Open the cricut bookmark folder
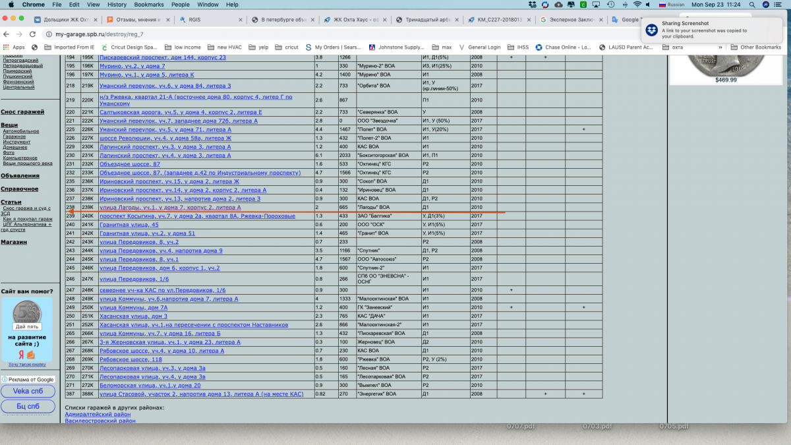Screen dimensions: 791x445 coord(287,47)
